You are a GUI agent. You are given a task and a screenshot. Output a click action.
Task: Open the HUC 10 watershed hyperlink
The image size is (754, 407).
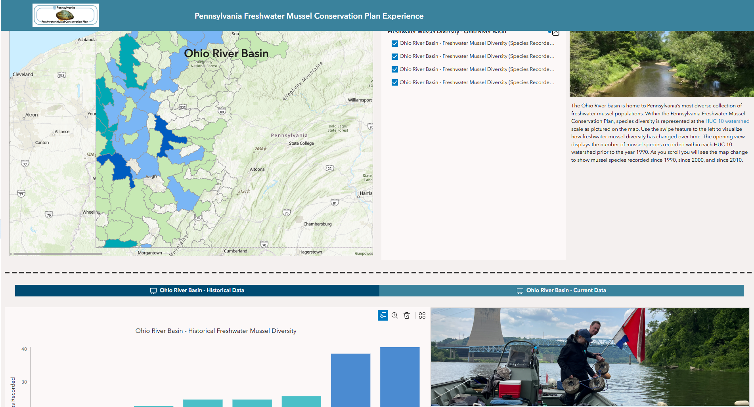(x=727, y=121)
